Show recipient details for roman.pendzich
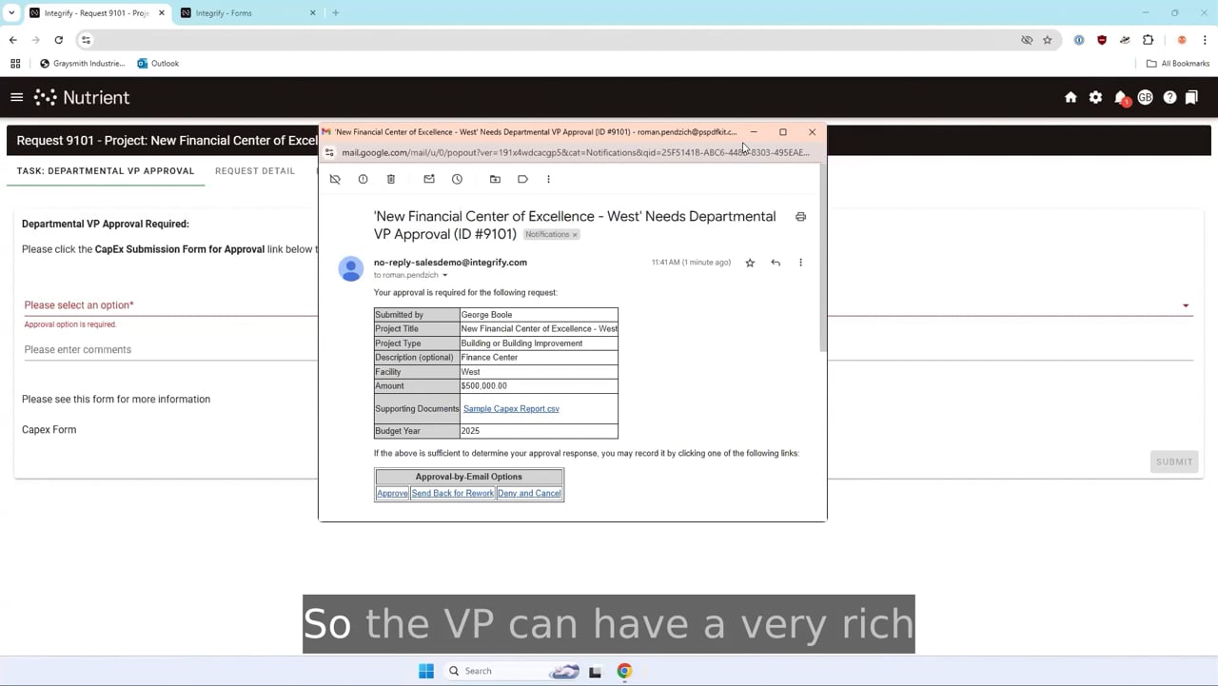 point(444,275)
